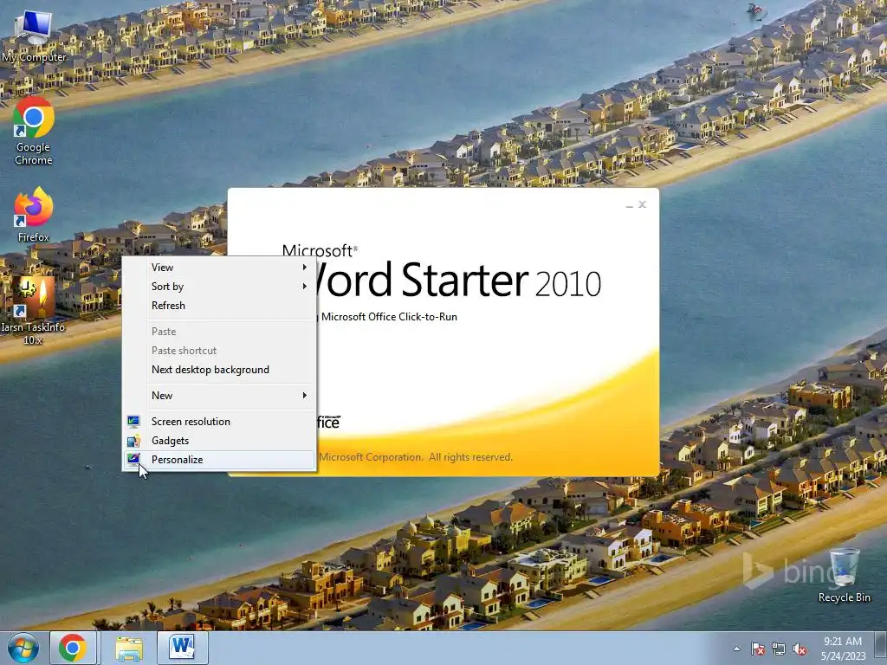Open Windows Explorer from the taskbar
The height and width of the screenshot is (665, 887).
tap(129, 648)
